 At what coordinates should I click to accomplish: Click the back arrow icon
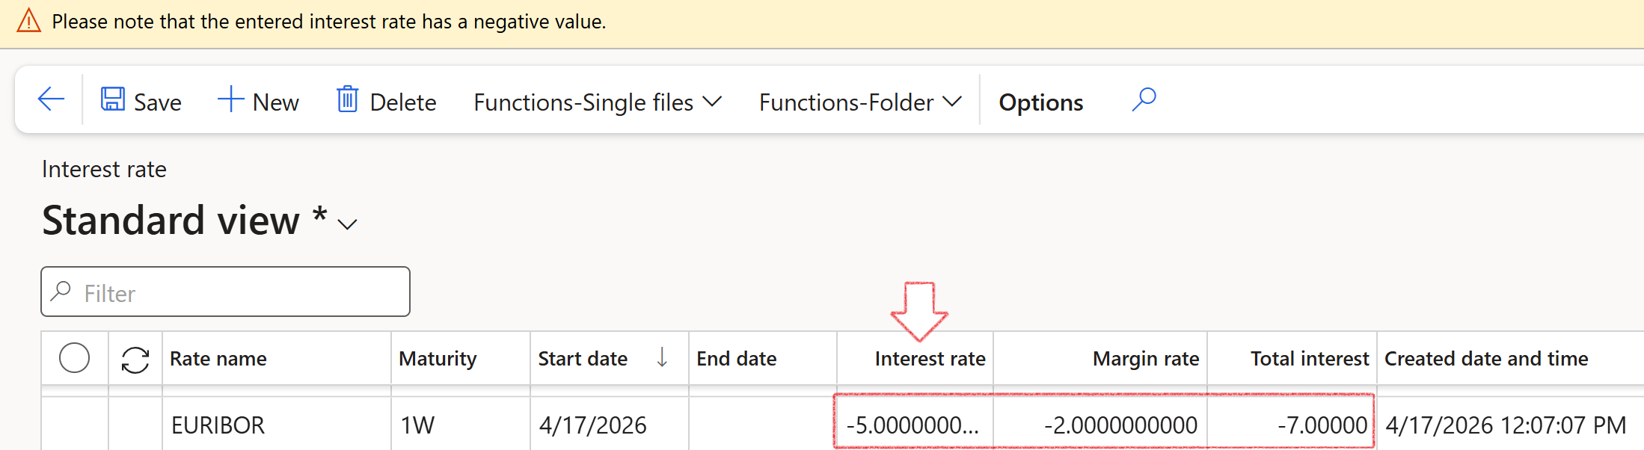(x=51, y=99)
